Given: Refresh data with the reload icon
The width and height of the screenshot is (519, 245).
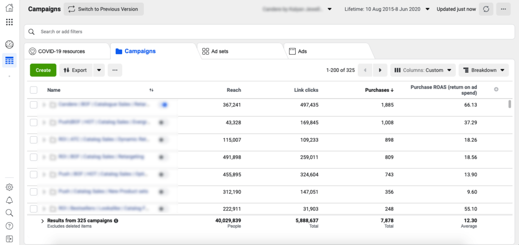Looking at the screenshot, I should pos(486,9).
